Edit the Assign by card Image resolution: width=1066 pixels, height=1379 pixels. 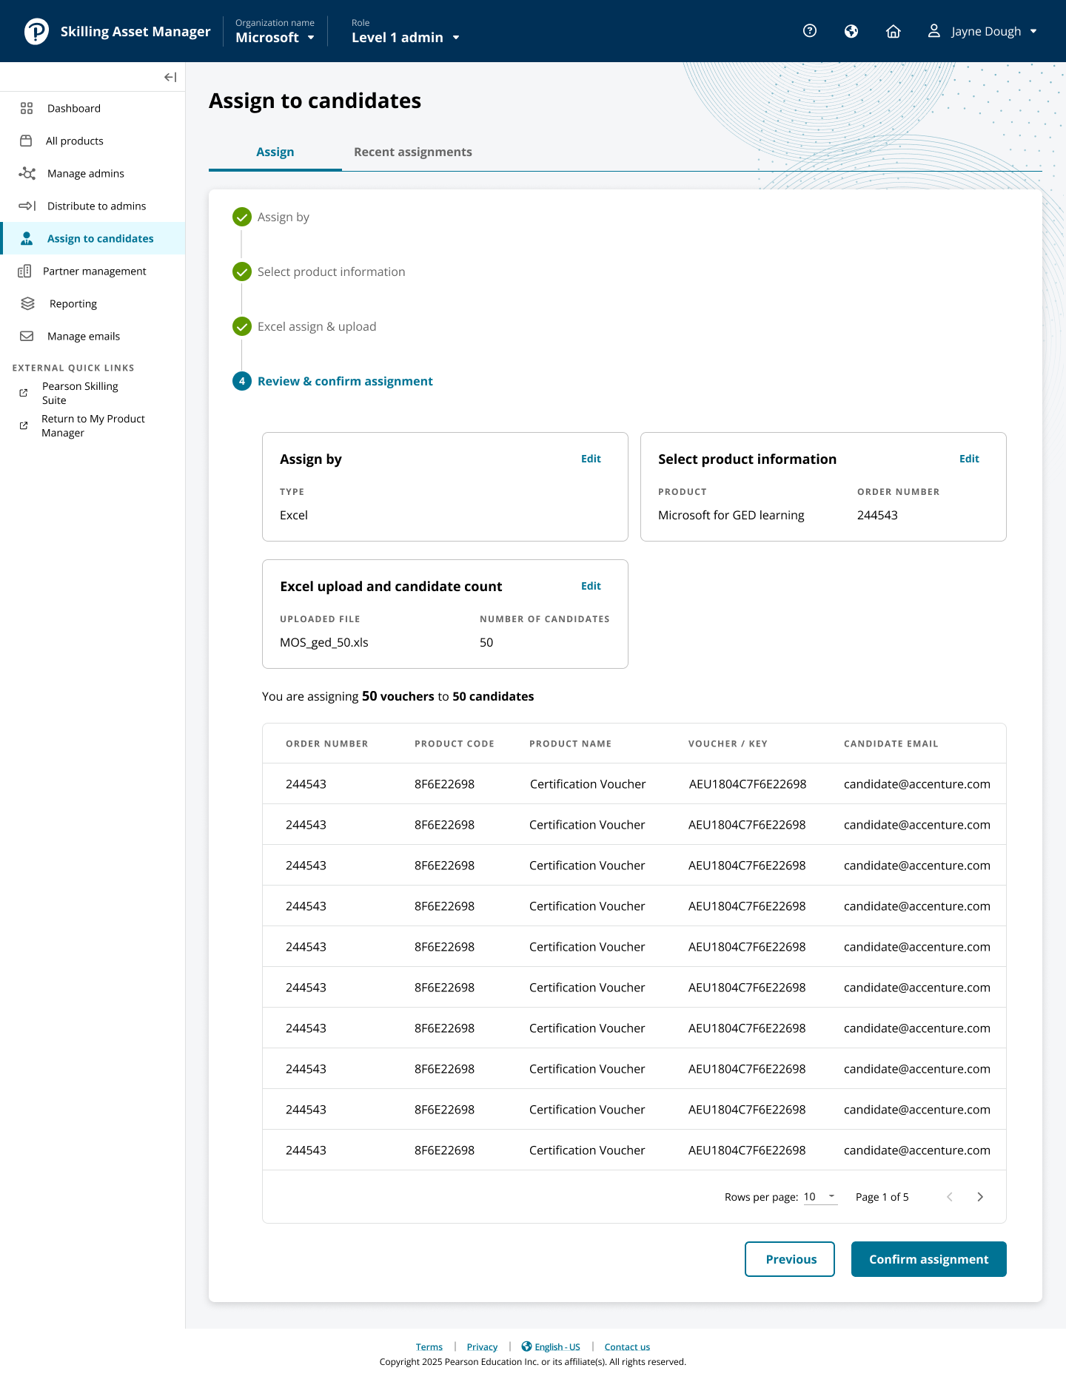click(x=591, y=459)
